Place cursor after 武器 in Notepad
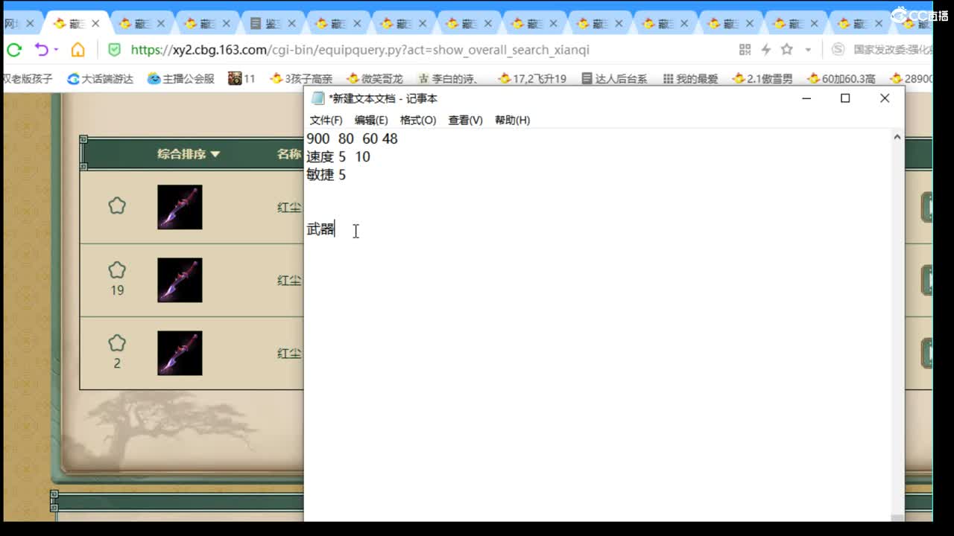This screenshot has height=536, width=954. coord(335,229)
